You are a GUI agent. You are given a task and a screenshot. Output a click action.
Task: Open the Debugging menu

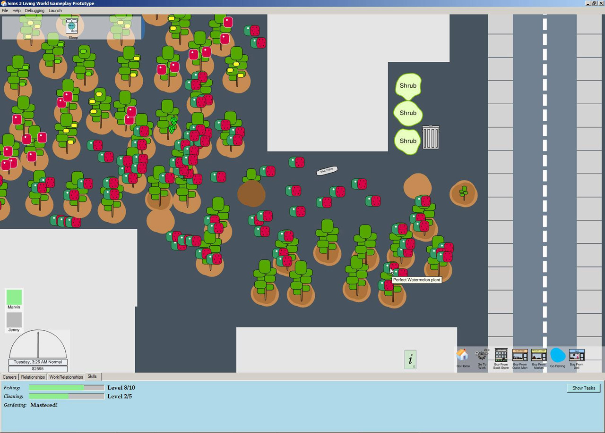tap(35, 10)
